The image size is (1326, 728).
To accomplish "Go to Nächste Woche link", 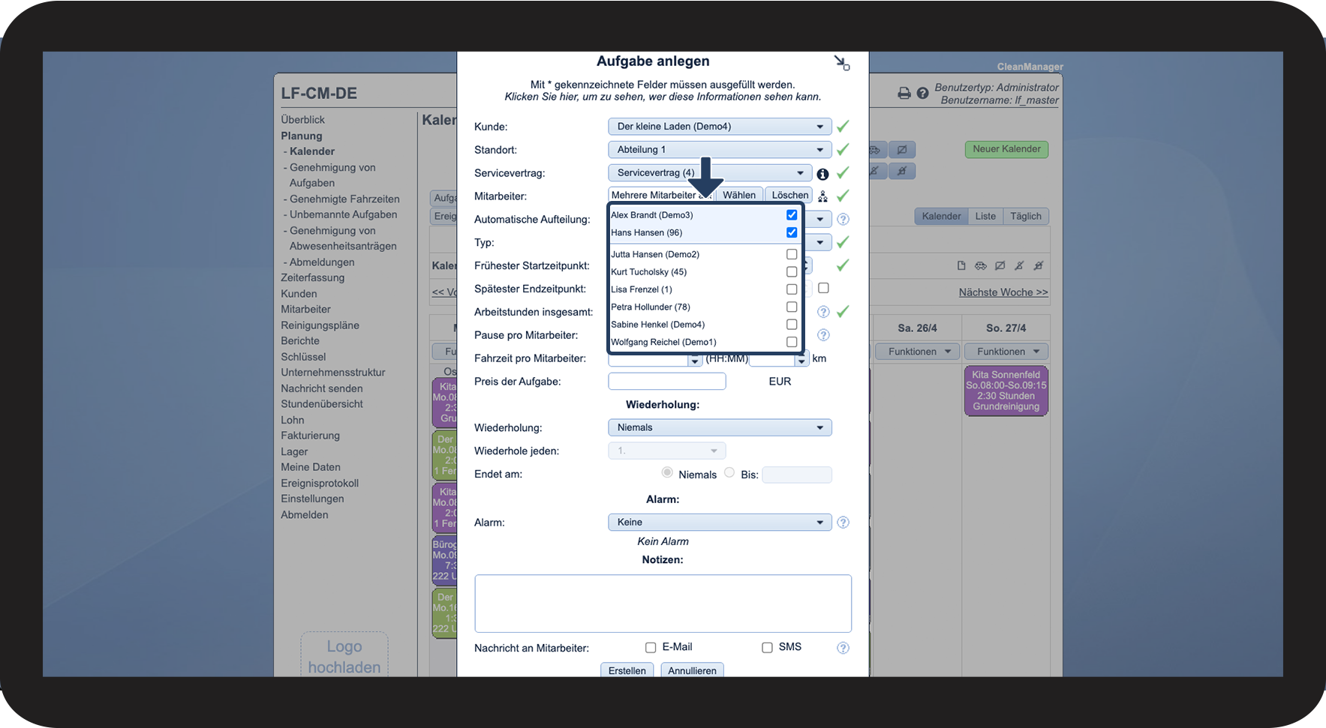I will (1003, 292).
